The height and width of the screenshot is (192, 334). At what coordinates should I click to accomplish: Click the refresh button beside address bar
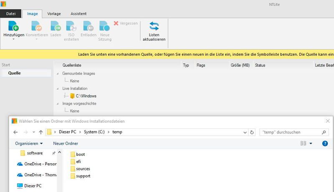[x=252, y=132]
